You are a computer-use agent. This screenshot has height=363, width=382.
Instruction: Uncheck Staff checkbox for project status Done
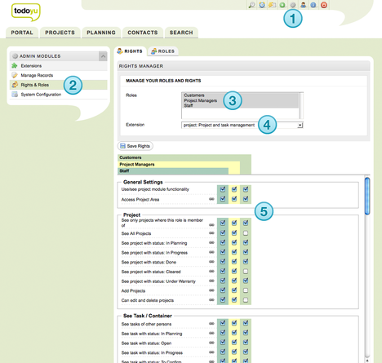point(223,262)
